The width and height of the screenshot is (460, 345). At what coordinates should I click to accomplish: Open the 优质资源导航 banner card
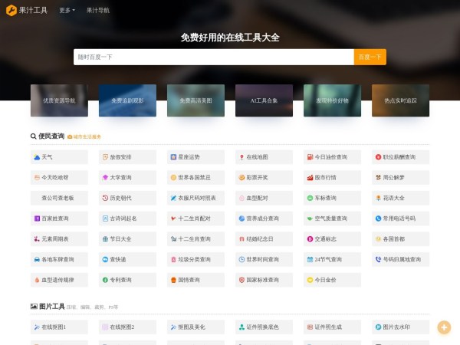click(58, 100)
